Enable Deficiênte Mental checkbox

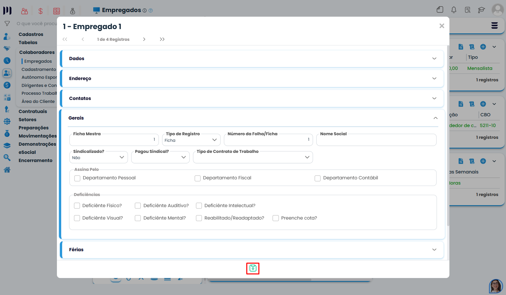click(138, 218)
